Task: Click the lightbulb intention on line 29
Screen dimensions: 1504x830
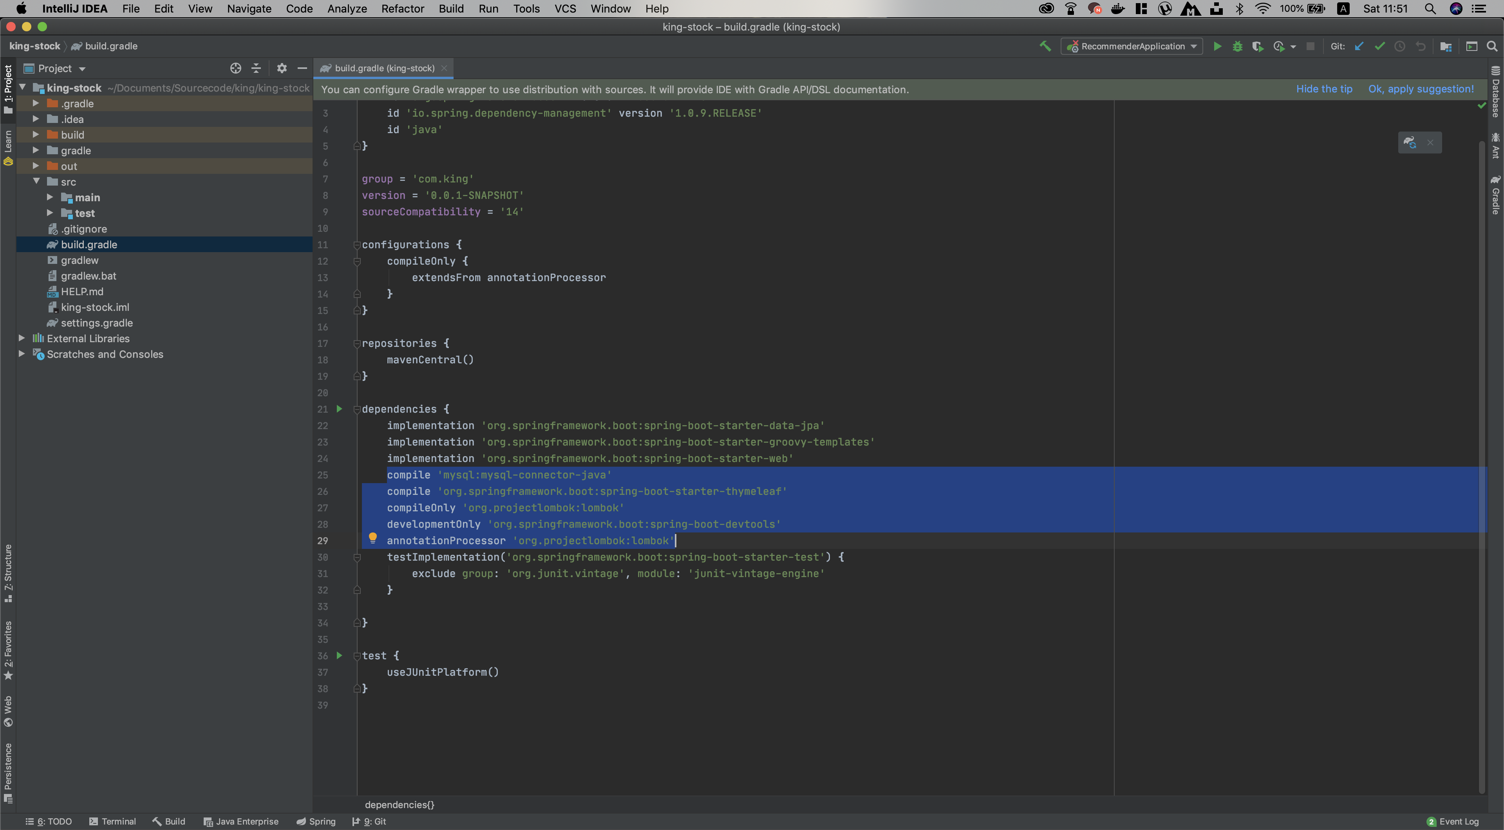Action: point(372,538)
